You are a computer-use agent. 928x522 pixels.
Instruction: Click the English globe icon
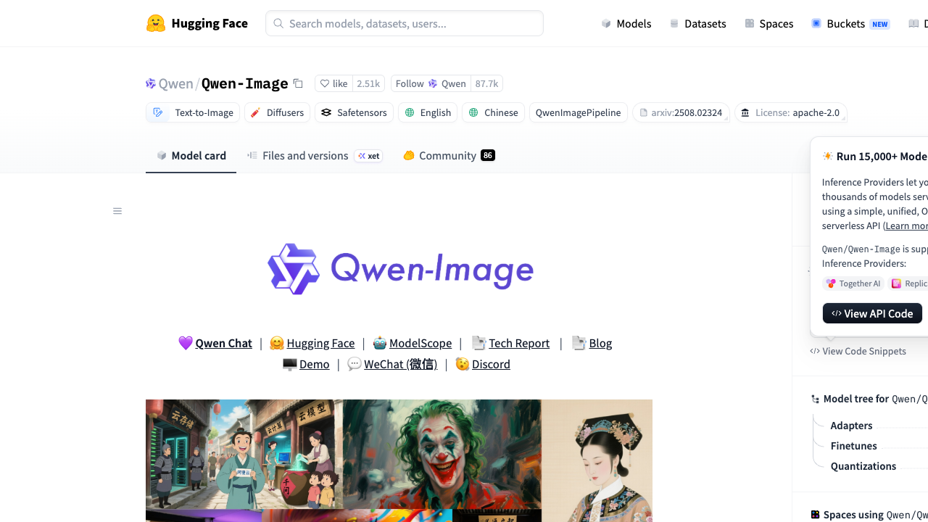click(410, 112)
